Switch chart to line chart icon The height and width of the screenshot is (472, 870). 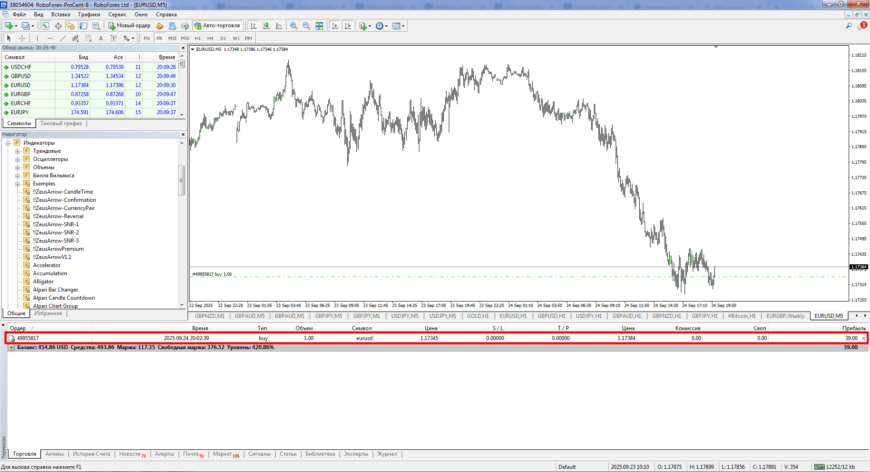tap(279, 26)
